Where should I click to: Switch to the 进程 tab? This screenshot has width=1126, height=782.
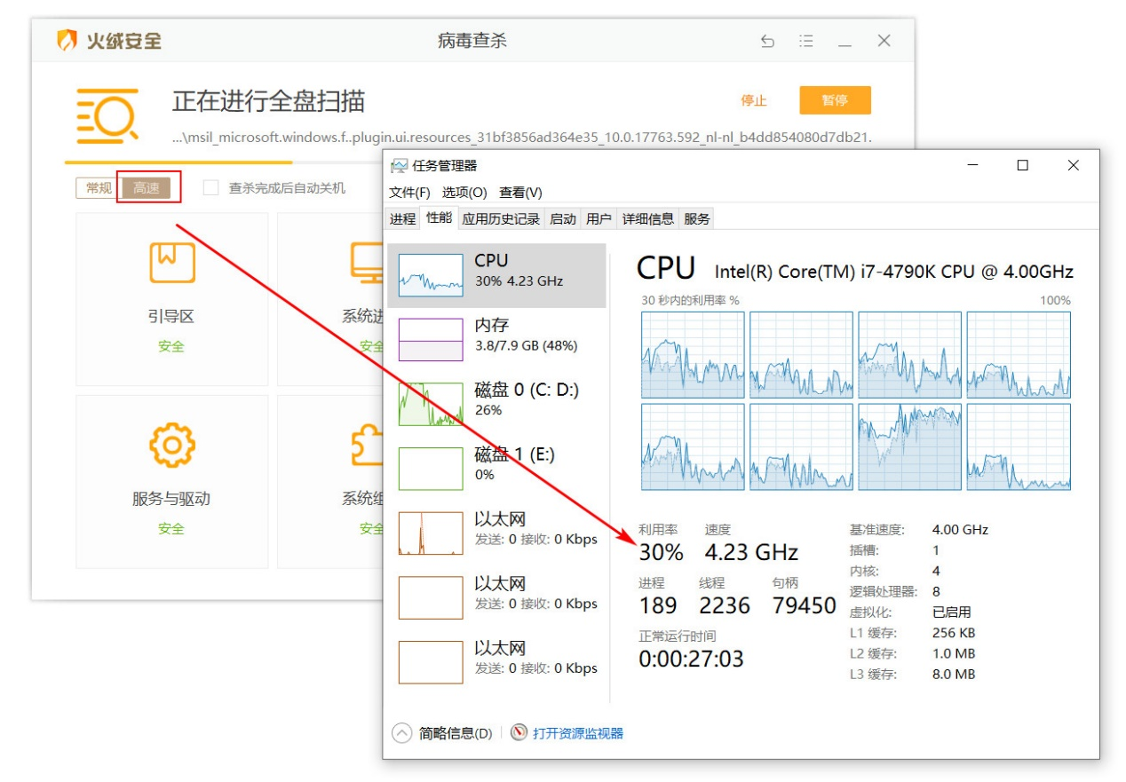click(x=402, y=218)
